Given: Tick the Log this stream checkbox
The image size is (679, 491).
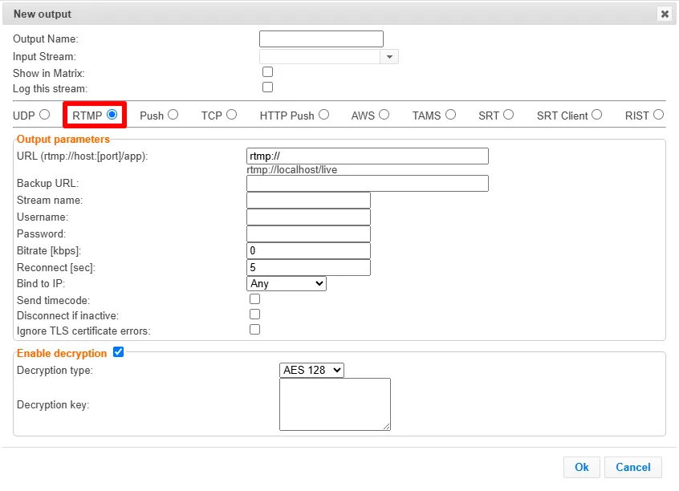Looking at the screenshot, I should (267, 87).
